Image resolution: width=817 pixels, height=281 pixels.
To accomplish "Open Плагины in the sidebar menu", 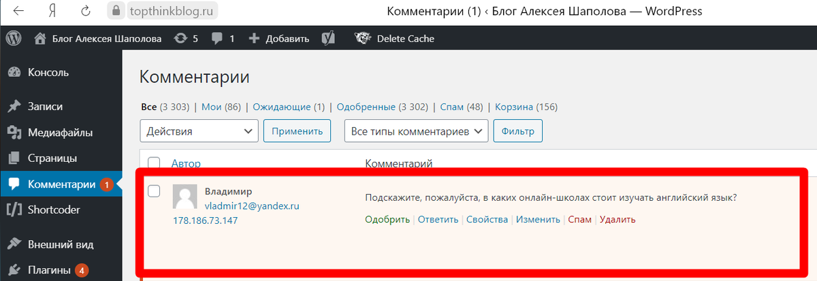I will [49, 270].
